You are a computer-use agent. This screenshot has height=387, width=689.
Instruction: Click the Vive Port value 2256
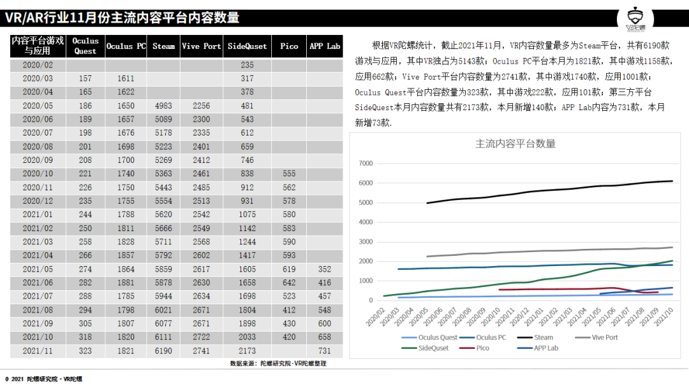(x=201, y=106)
